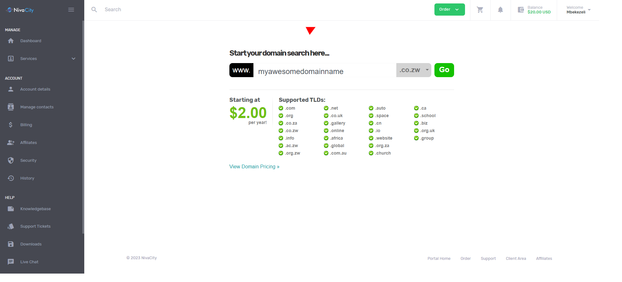This screenshot has width=622, height=282.
Task: Start a Live Chat
Action: tap(29, 262)
